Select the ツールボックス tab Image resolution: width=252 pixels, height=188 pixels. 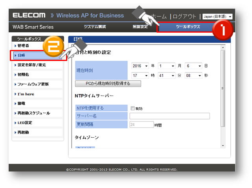tap(188, 27)
